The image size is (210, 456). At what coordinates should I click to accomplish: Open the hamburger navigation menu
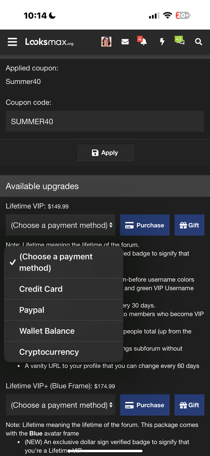pos(12,42)
